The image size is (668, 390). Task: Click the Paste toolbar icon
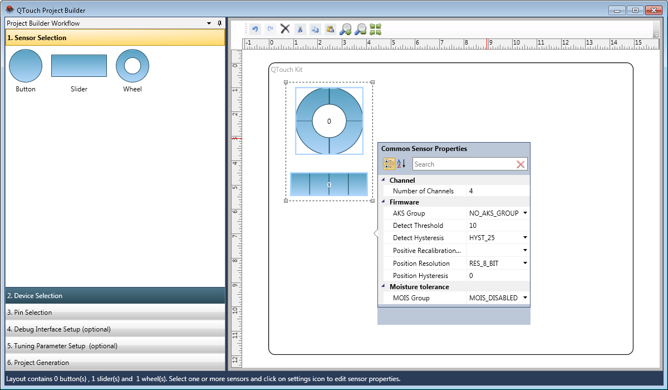click(x=330, y=29)
